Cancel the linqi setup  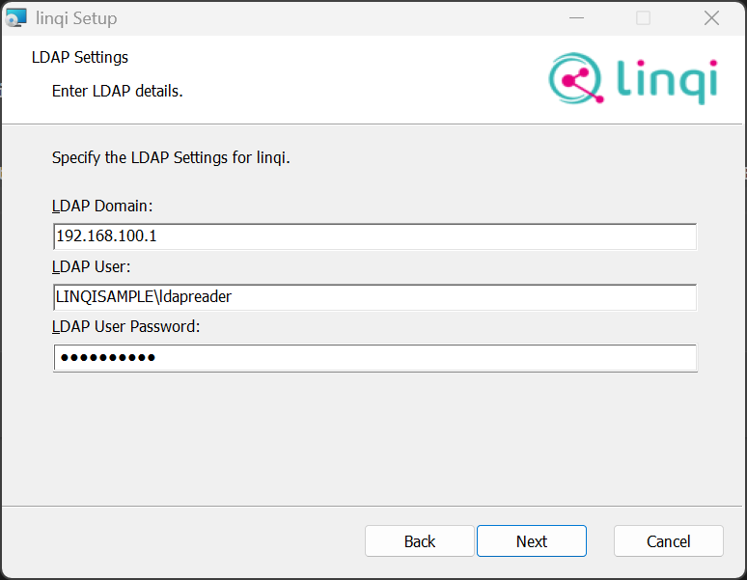[x=669, y=541]
